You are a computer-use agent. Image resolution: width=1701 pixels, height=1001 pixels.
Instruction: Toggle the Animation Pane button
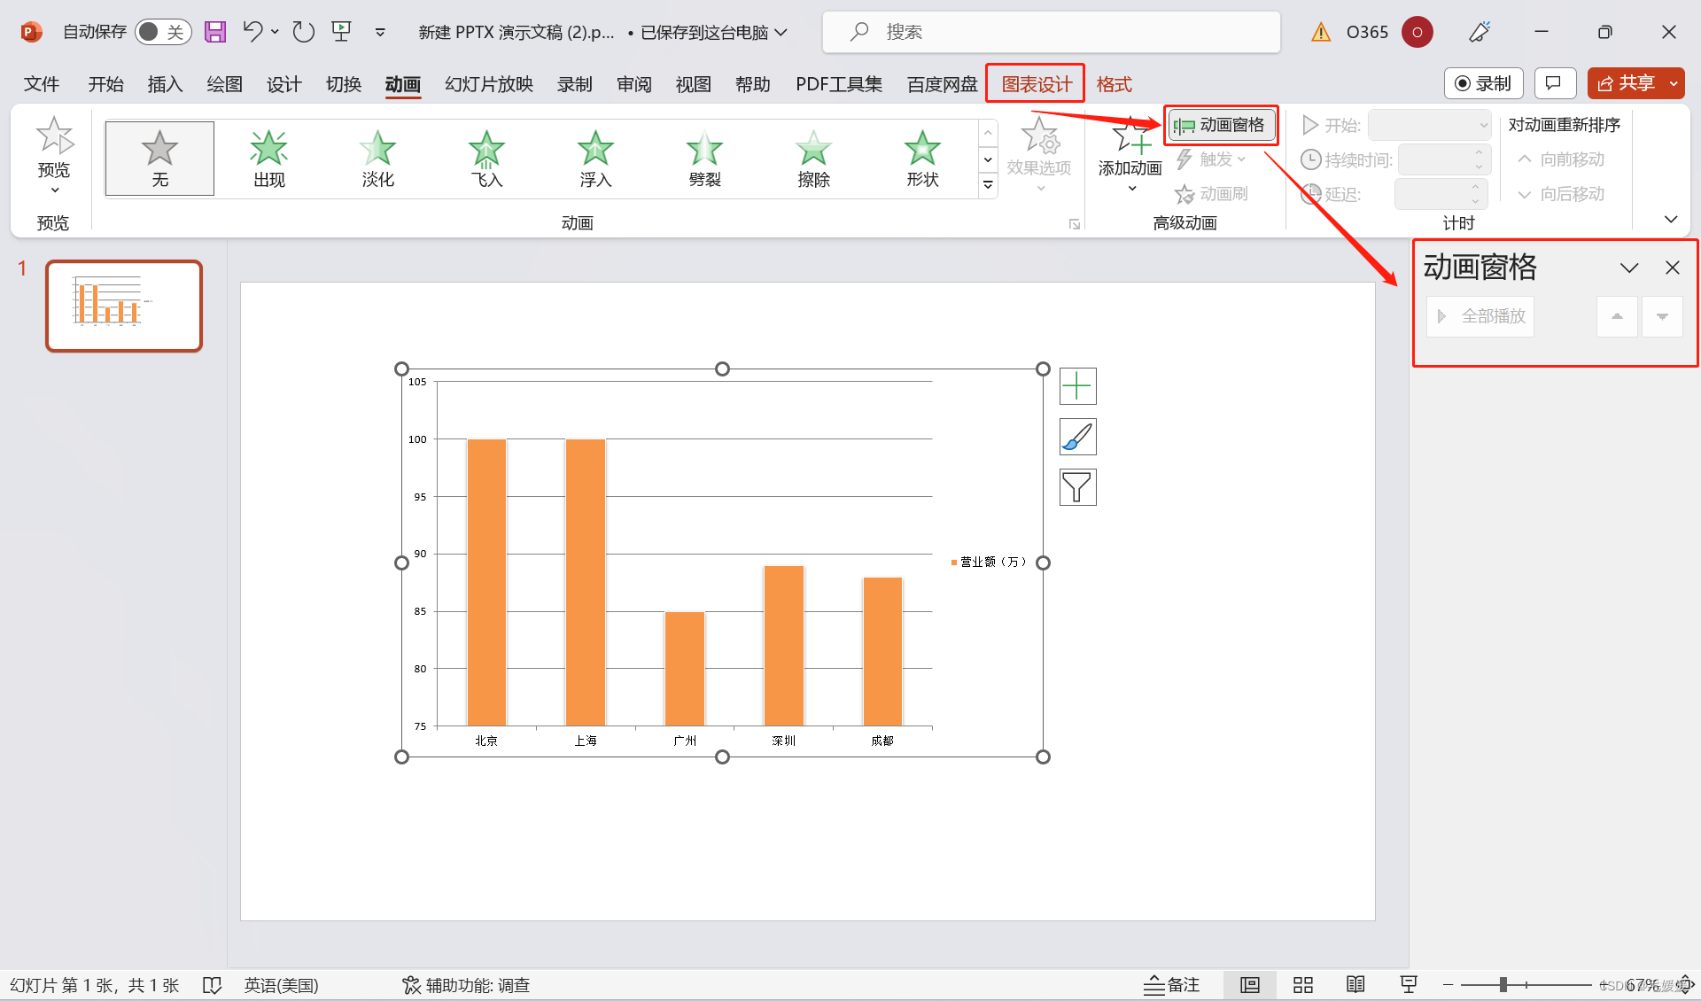coord(1221,125)
